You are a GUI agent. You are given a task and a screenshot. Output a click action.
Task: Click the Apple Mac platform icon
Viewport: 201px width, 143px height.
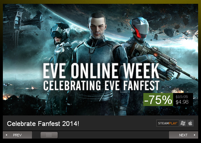pyautogui.click(x=190, y=123)
